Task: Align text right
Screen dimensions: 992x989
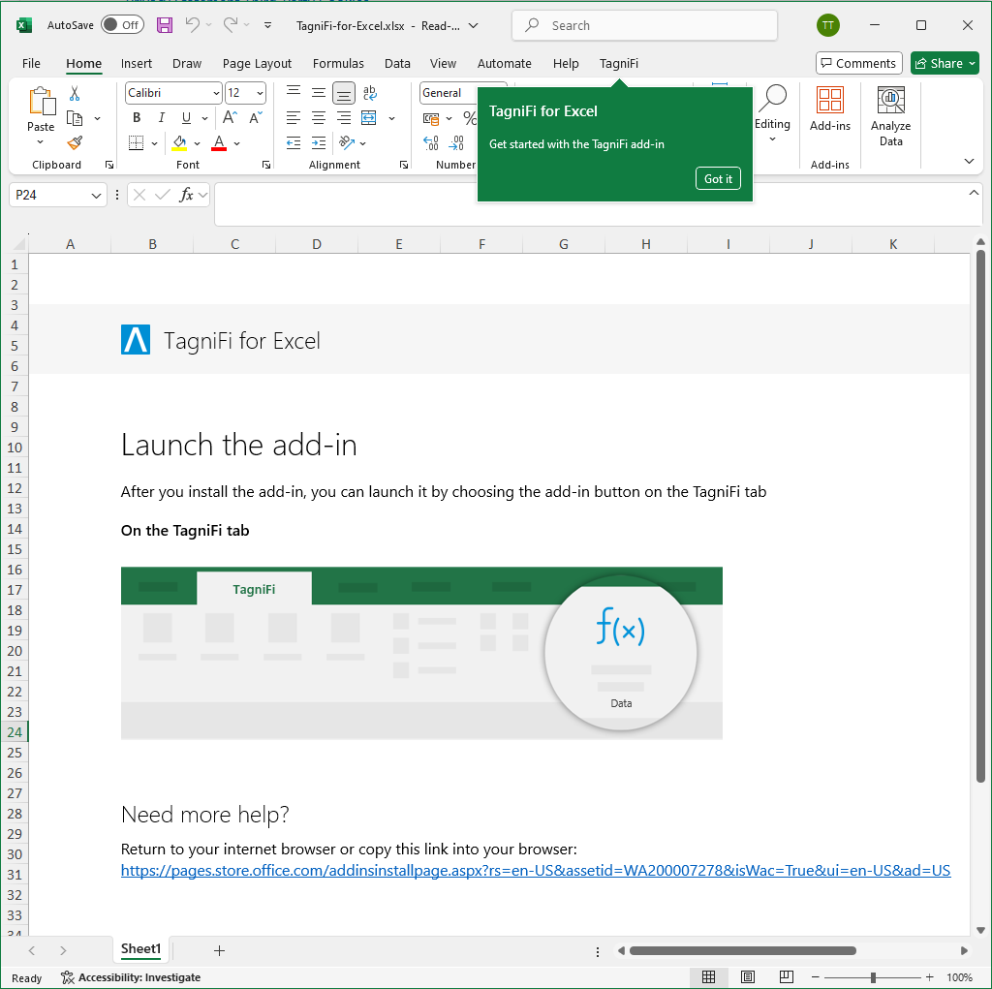Action: pyautogui.click(x=344, y=118)
